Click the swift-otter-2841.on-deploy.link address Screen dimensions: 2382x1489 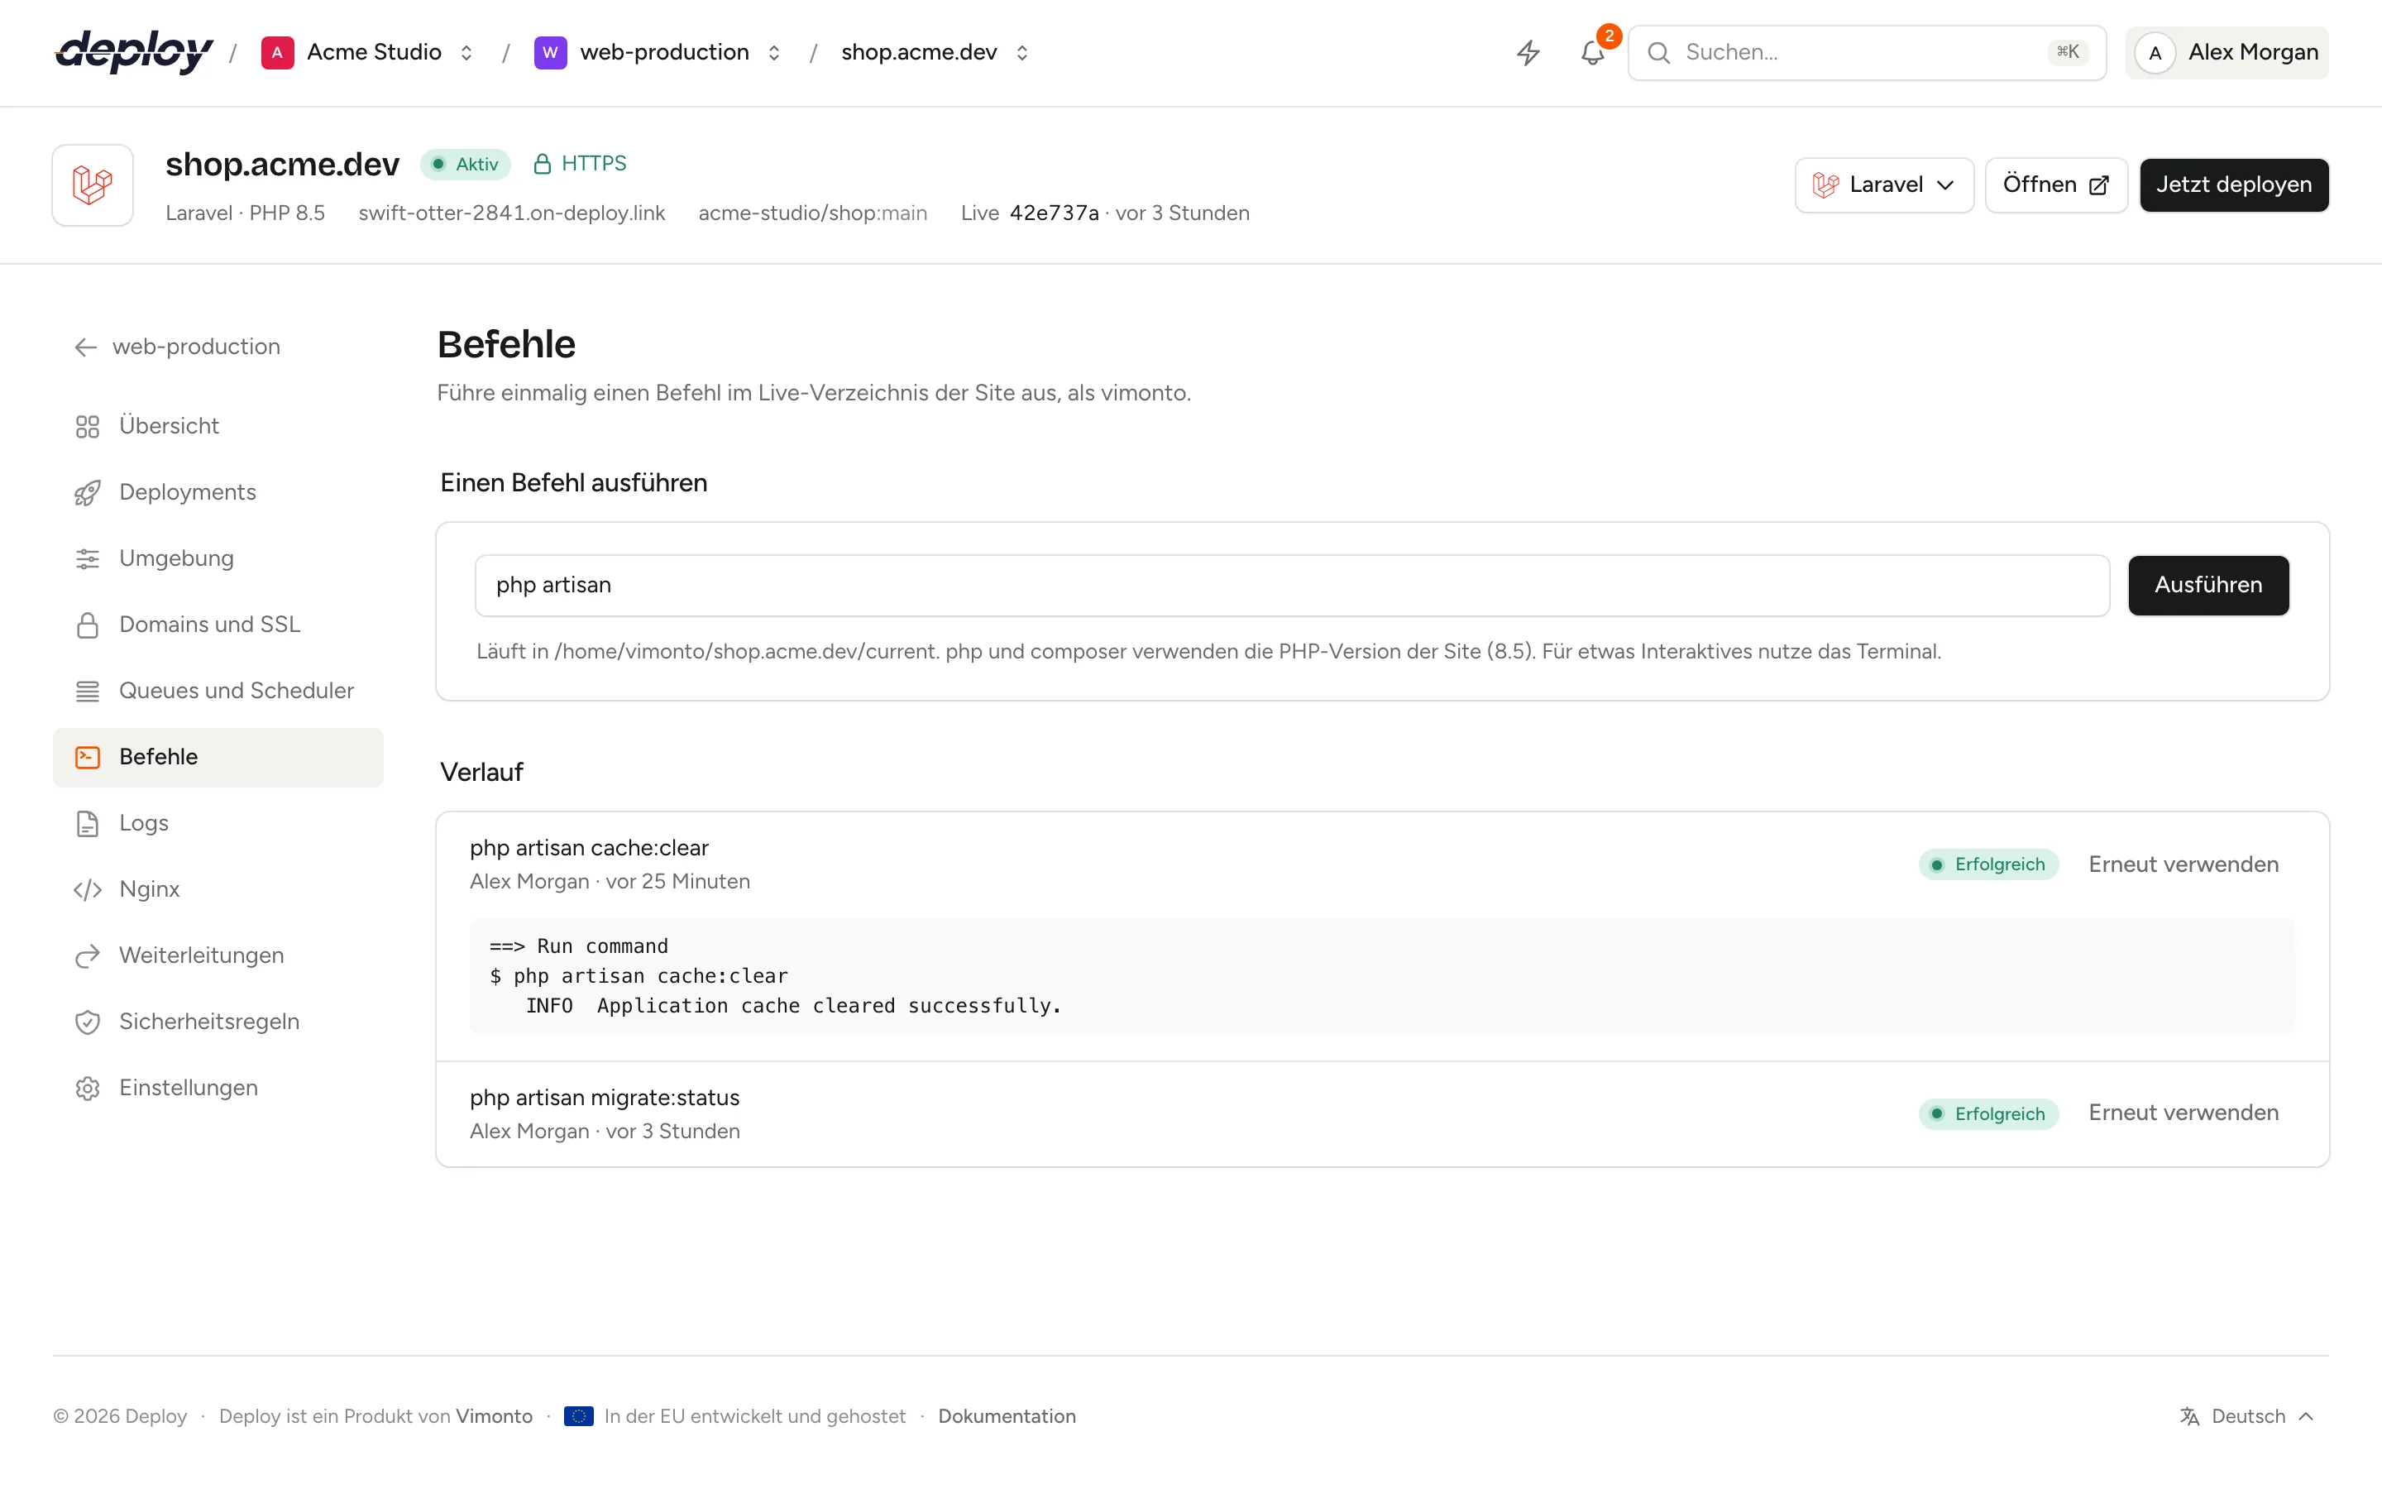pyautogui.click(x=512, y=213)
